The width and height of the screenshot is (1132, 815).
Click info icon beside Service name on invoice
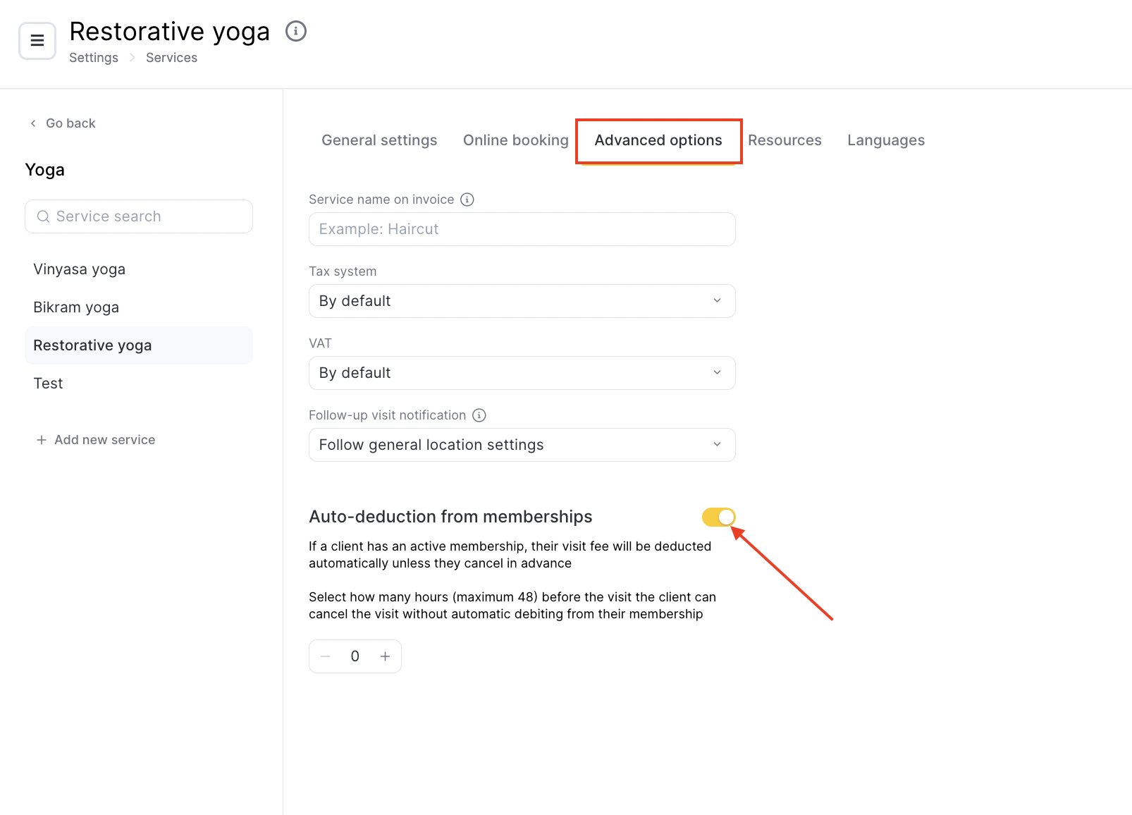pos(467,200)
